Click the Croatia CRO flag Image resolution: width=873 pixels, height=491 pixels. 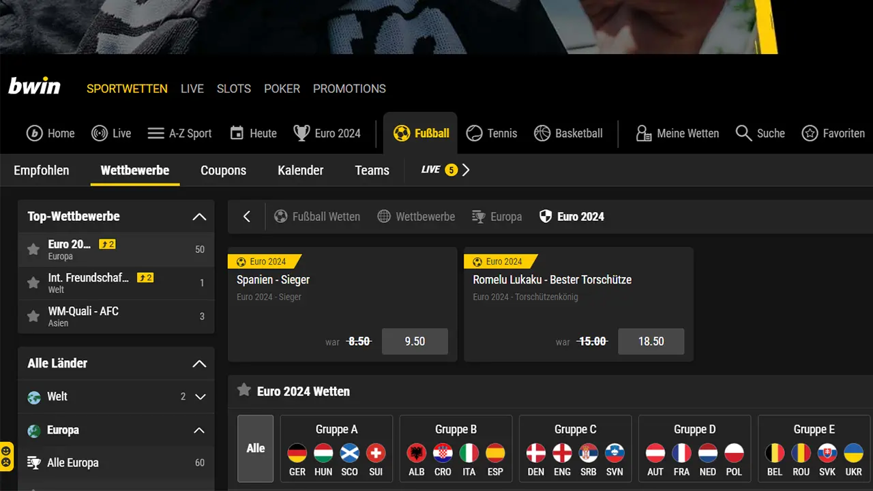[443, 453]
